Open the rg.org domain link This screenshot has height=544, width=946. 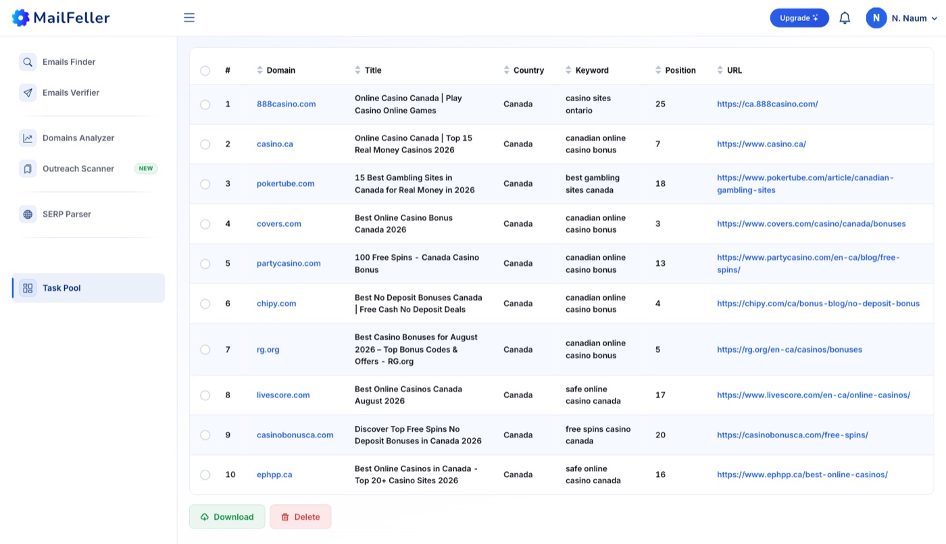pos(268,350)
